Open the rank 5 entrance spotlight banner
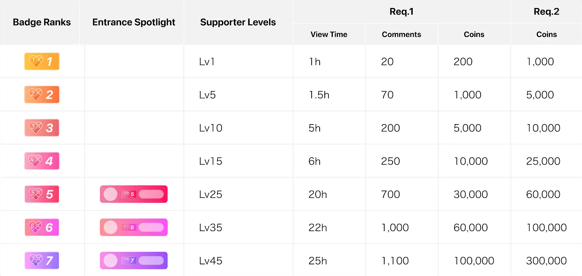582x276 pixels. (134, 194)
